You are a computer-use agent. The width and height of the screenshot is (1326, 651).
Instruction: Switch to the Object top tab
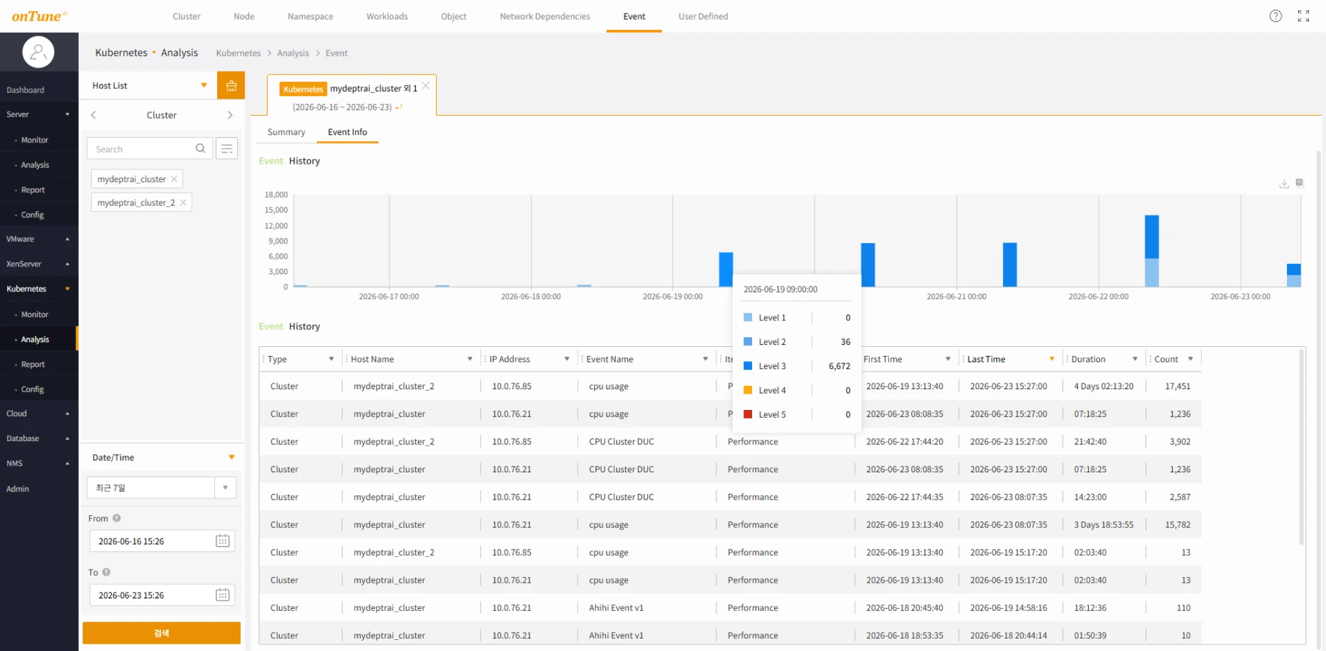(454, 16)
